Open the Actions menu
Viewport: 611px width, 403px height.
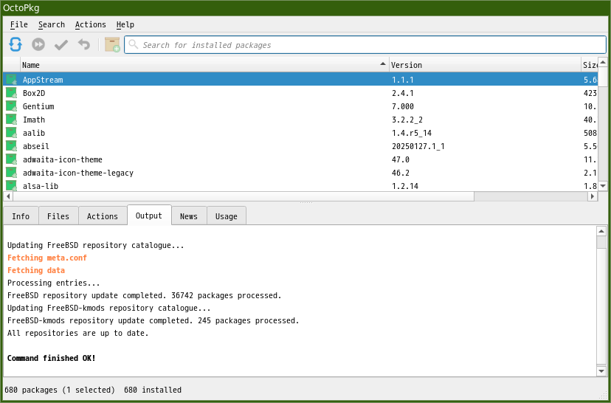[91, 24]
